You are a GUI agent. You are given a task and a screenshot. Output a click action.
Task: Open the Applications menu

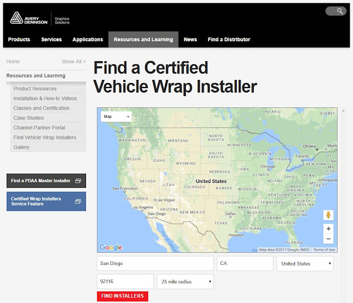click(x=88, y=40)
